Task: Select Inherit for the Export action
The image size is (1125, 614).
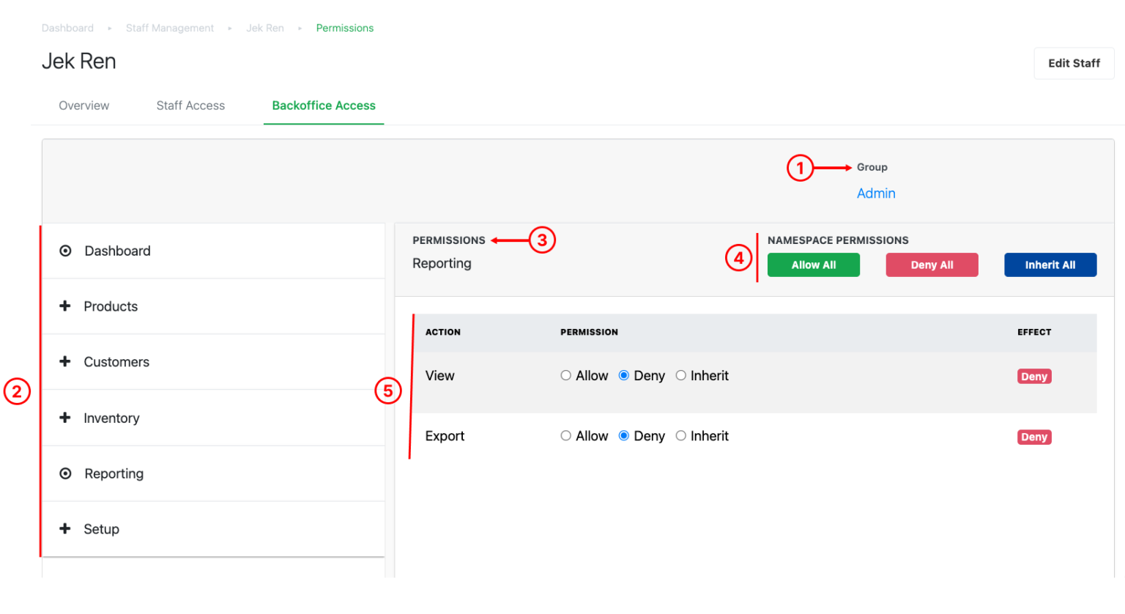Action: [x=681, y=436]
